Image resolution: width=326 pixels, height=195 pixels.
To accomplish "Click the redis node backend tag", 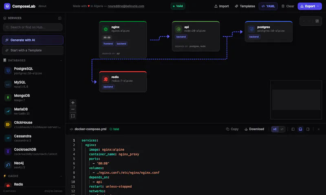I will click(x=108, y=87).
